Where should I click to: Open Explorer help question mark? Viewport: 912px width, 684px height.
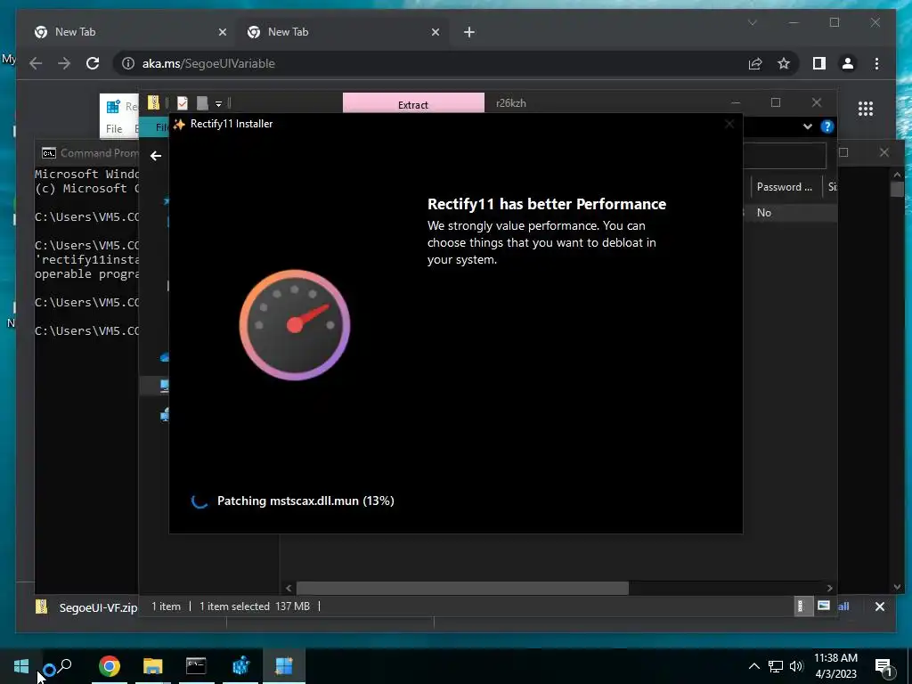click(x=826, y=126)
